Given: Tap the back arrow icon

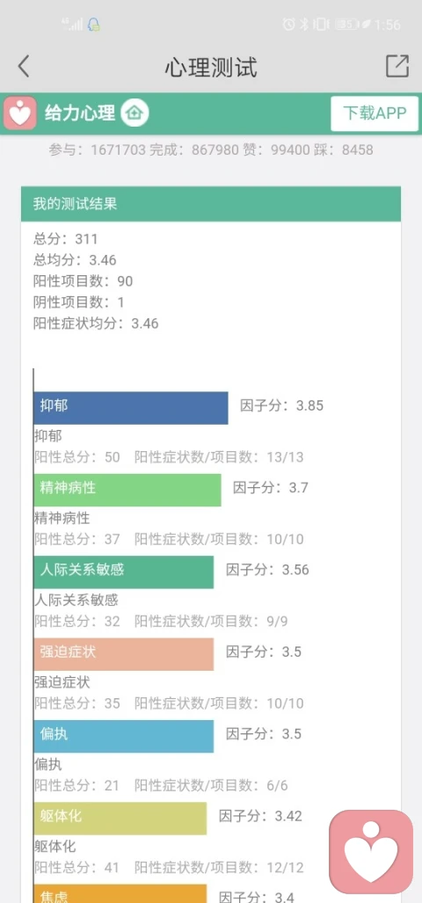Looking at the screenshot, I should (23, 66).
